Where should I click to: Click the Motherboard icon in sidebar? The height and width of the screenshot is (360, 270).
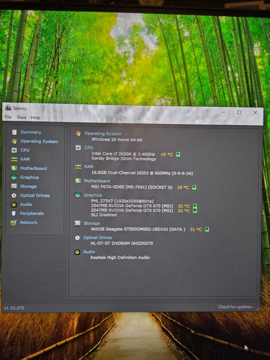(x=14, y=168)
